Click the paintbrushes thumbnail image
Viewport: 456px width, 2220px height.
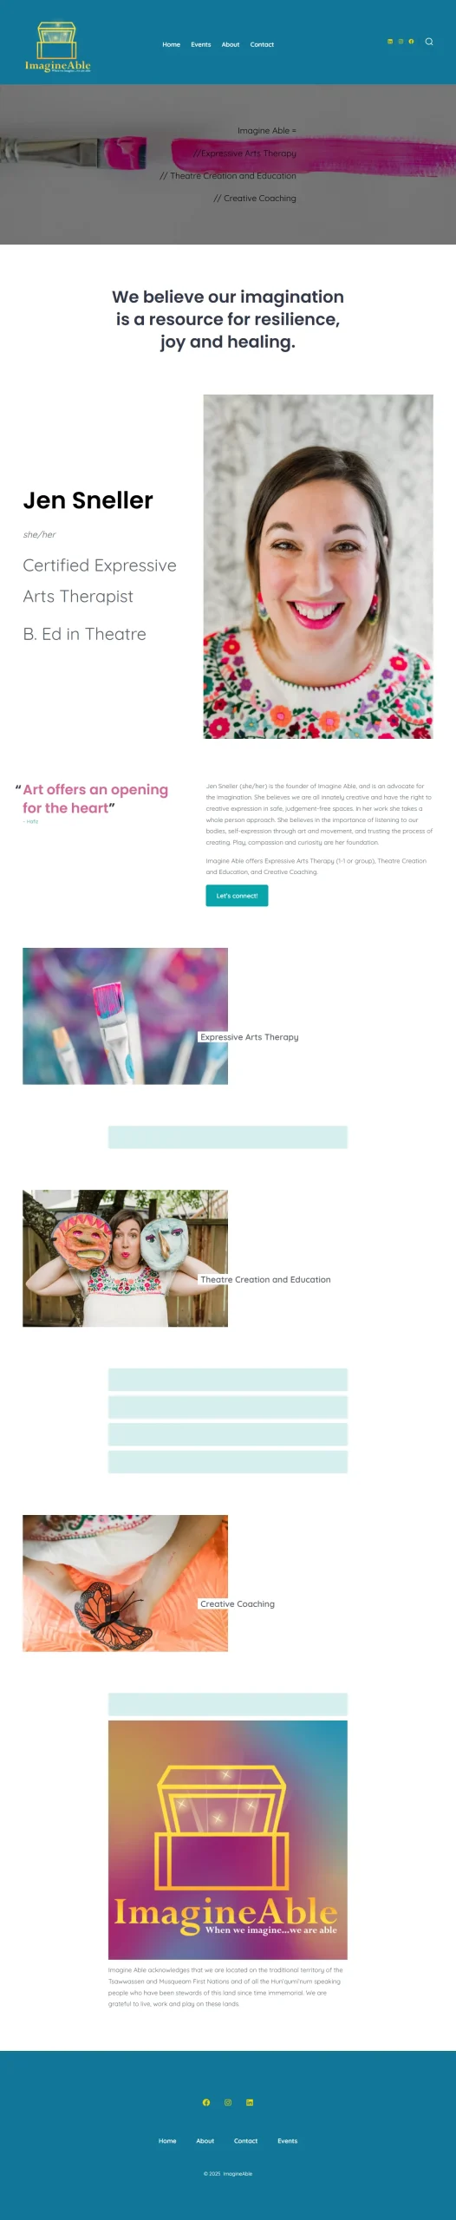pyautogui.click(x=125, y=1015)
